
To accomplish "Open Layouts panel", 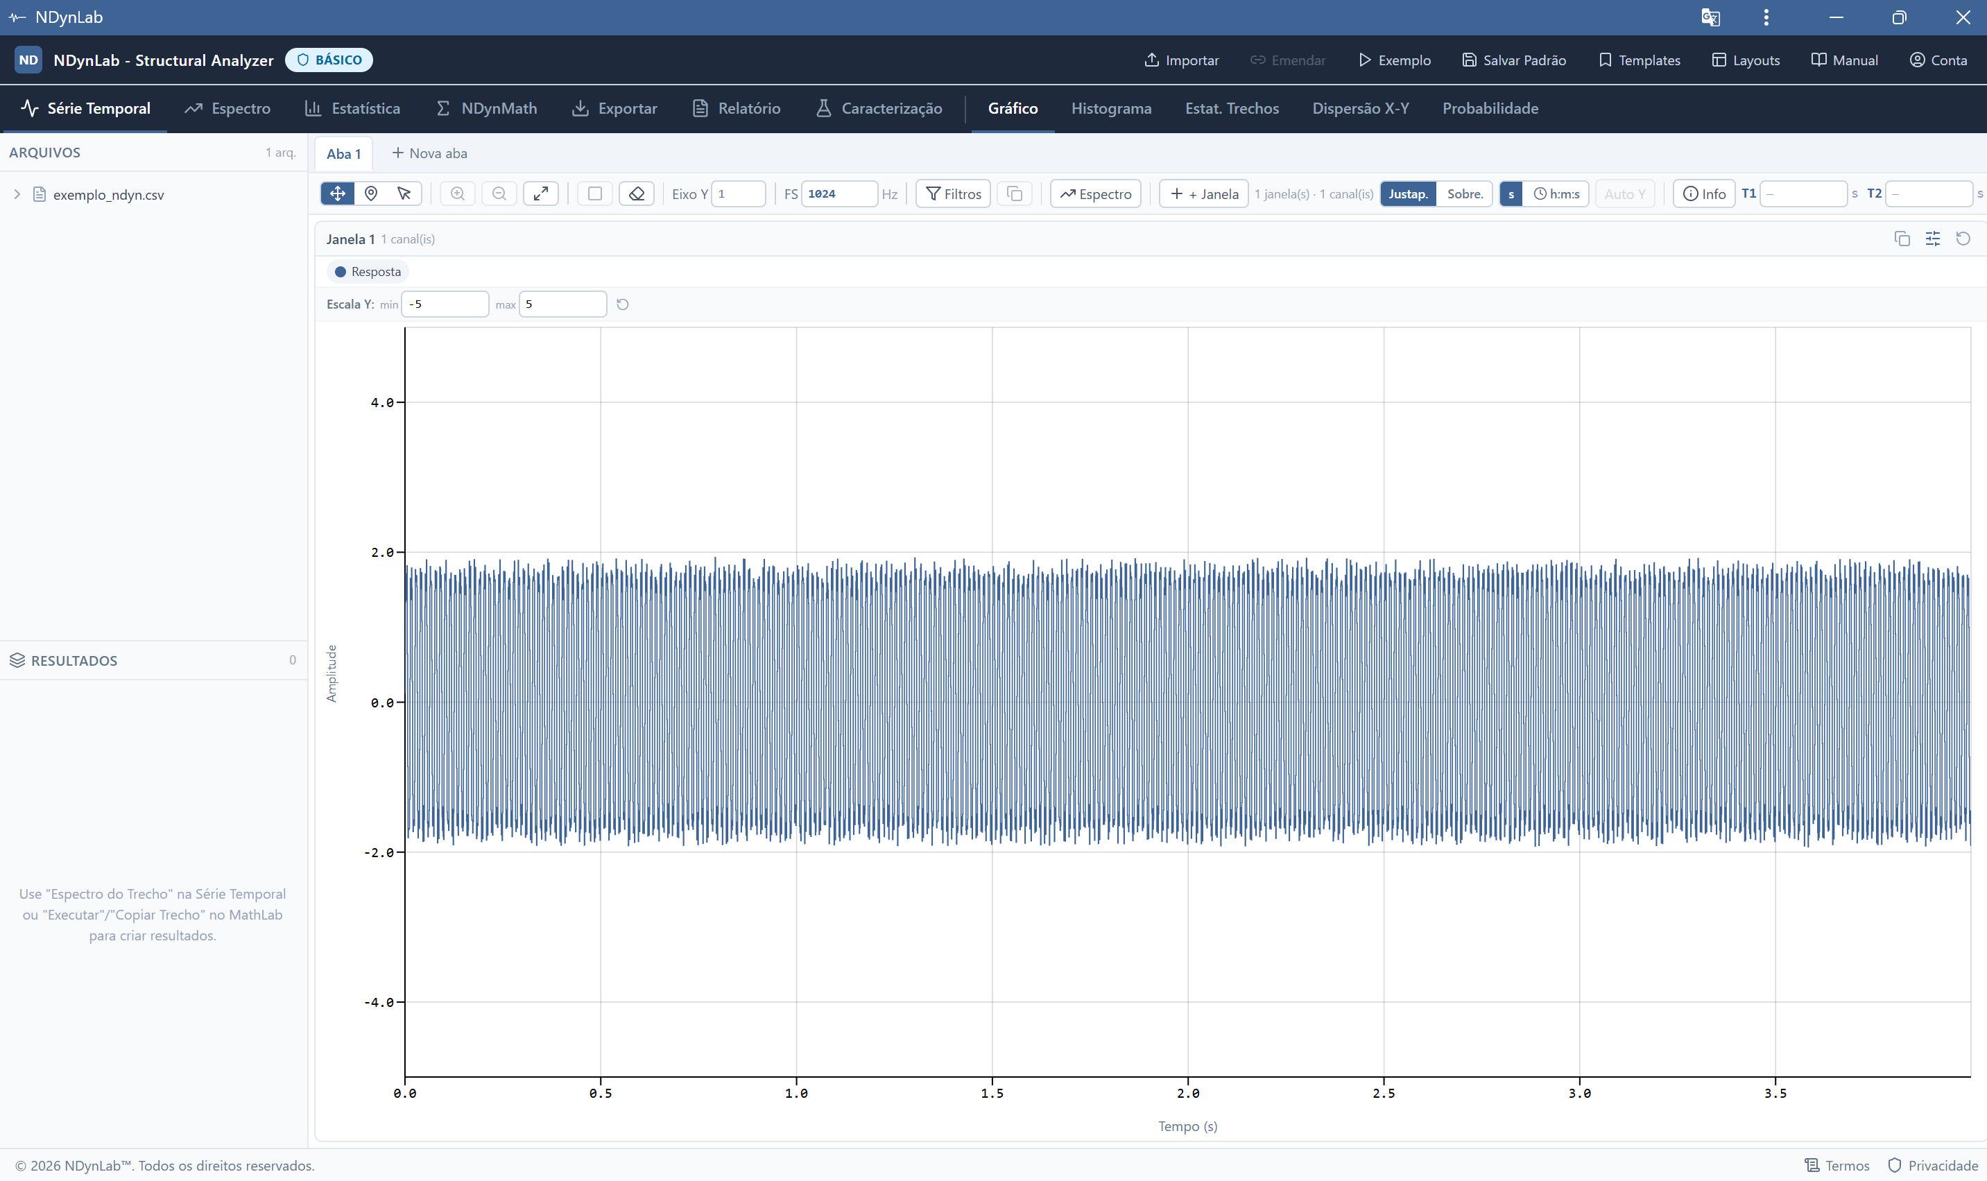I will (x=1746, y=60).
